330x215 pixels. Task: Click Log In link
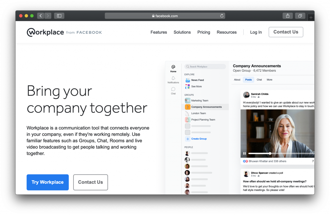pyautogui.click(x=256, y=32)
